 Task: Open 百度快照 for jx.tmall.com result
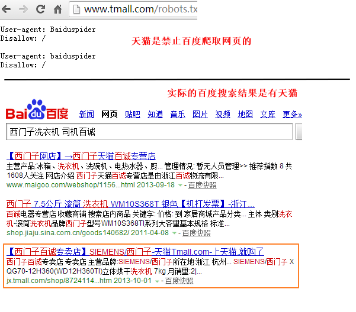179,281
